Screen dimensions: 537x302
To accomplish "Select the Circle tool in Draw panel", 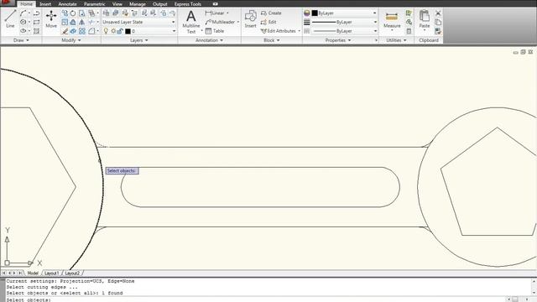I will 23,22.
